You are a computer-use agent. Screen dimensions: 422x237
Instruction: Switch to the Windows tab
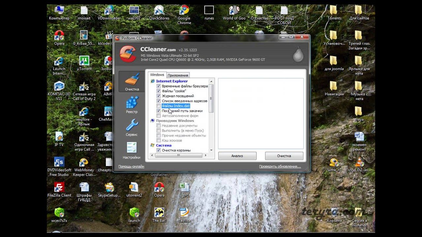[x=157, y=75]
